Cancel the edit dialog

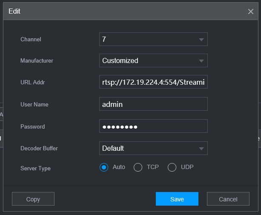click(228, 199)
